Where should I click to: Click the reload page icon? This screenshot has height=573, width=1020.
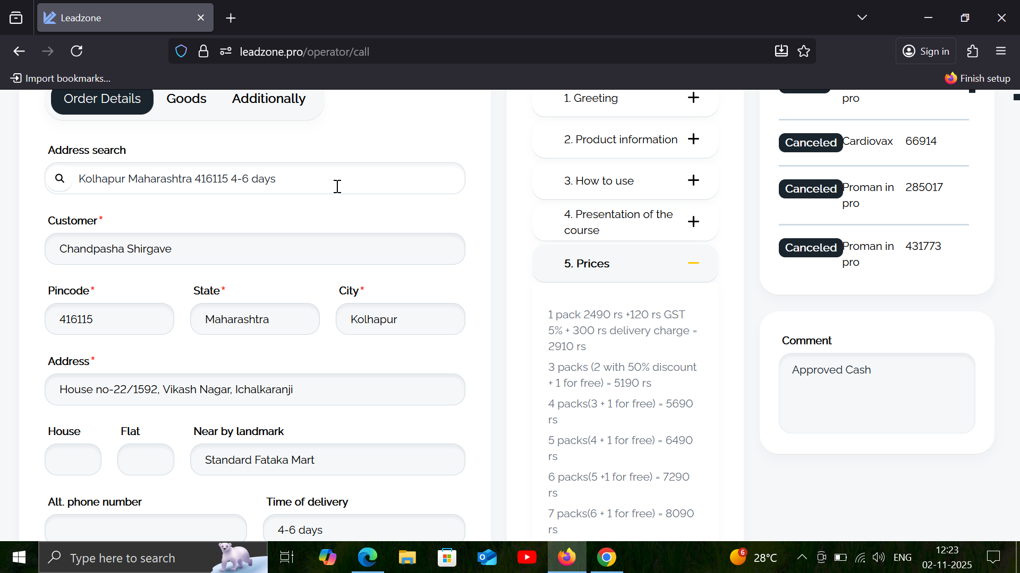click(x=76, y=51)
